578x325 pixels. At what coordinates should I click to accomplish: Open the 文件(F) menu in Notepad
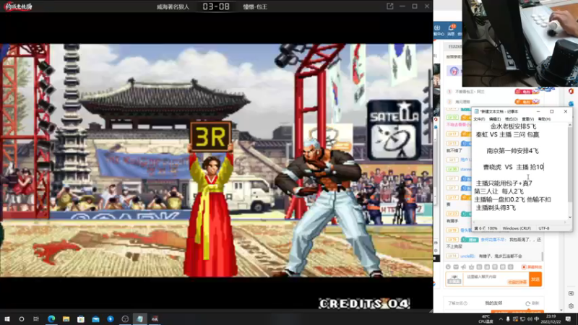479,119
